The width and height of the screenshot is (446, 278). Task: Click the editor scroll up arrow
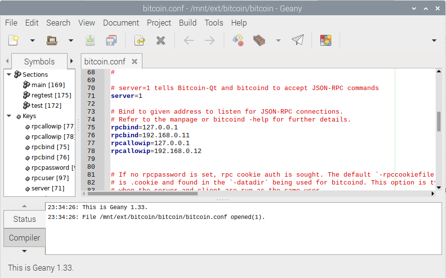(439, 71)
